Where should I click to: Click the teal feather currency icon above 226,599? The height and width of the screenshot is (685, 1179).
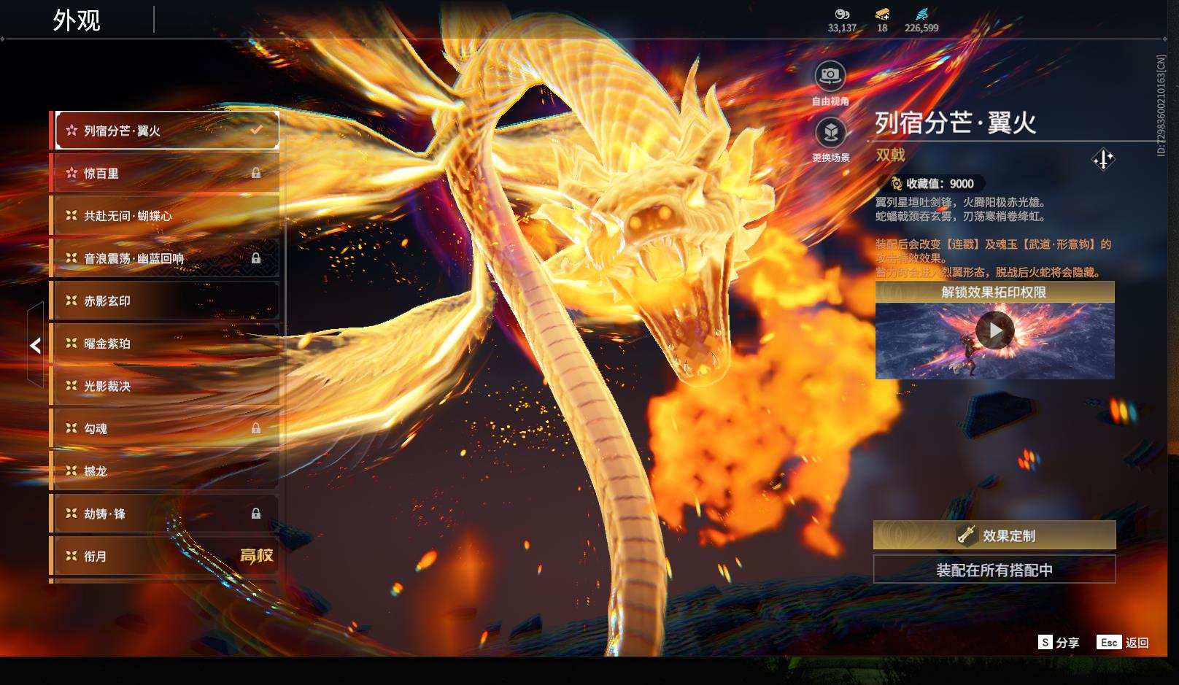click(921, 14)
